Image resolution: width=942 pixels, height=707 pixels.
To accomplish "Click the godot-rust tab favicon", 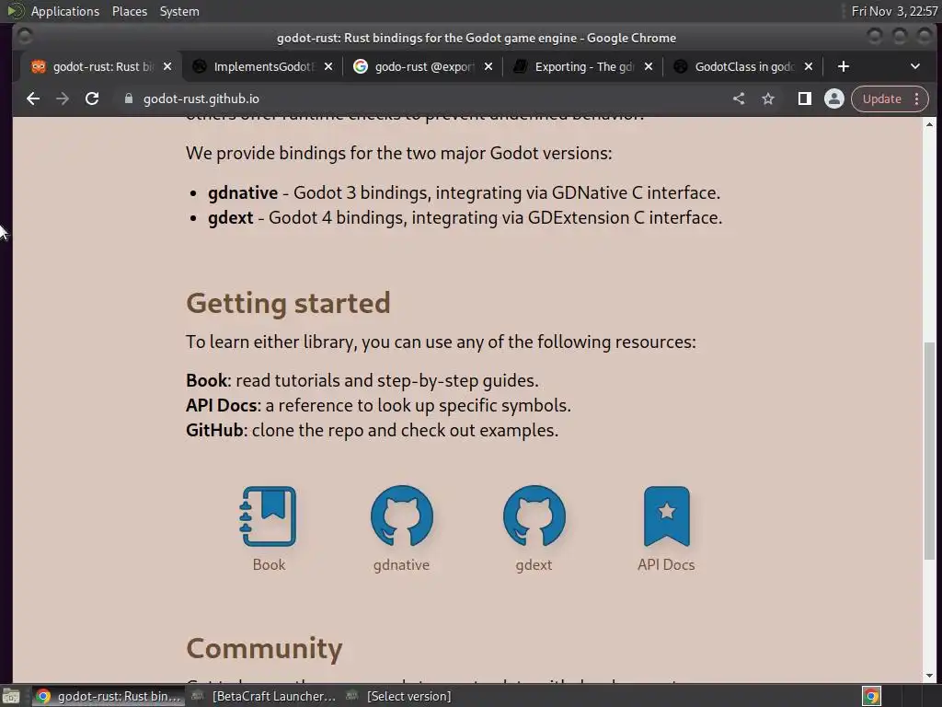I will (x=39, y=66).
